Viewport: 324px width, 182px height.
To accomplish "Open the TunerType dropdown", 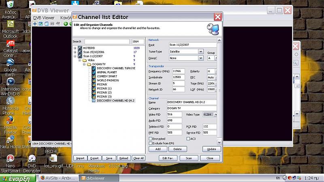I will 200,52.
